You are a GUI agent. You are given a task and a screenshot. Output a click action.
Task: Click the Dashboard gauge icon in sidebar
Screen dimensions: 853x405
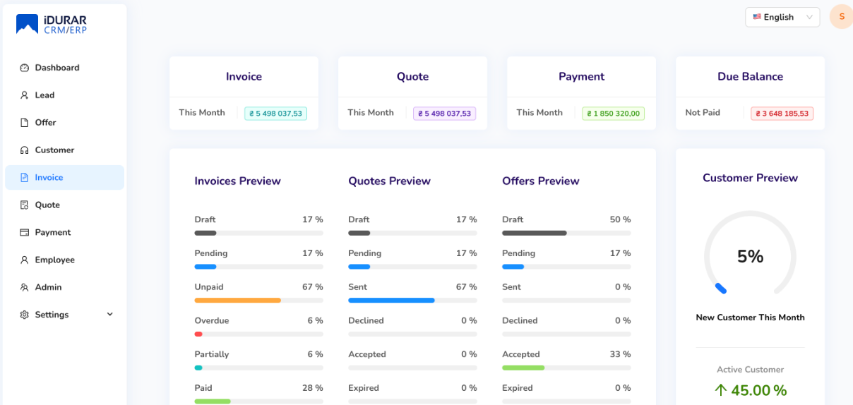pyautogui.click(x=24, y=68)
